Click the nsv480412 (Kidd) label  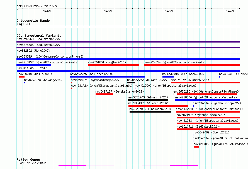(234, 74)
